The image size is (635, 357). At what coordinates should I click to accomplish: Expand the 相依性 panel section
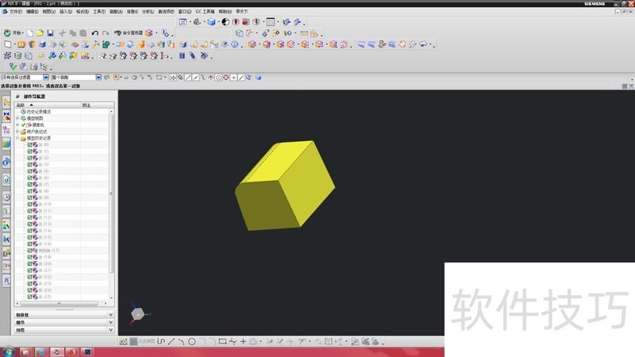pyautogui.click(x=64, y=314)
